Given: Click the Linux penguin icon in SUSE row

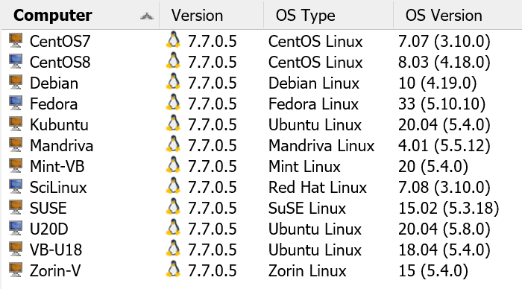Looking at the screenshot, I should click(x=173, y=207).
